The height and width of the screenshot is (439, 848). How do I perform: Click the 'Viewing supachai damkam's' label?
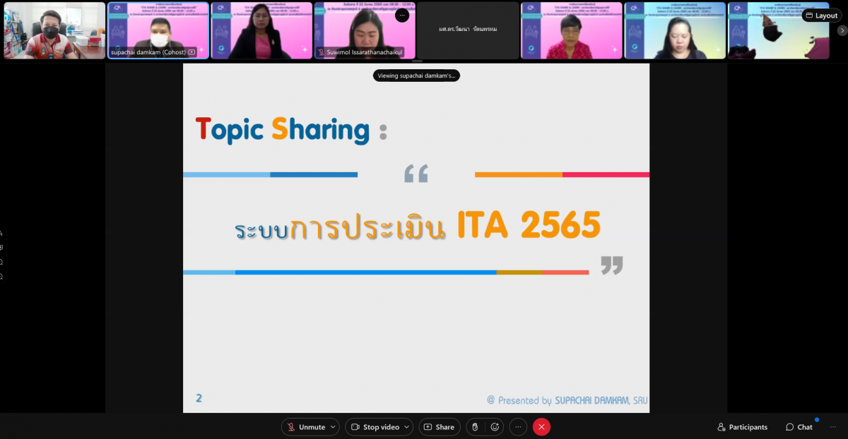416,76
